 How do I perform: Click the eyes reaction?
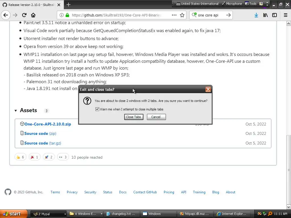click(x=63, y=157)
